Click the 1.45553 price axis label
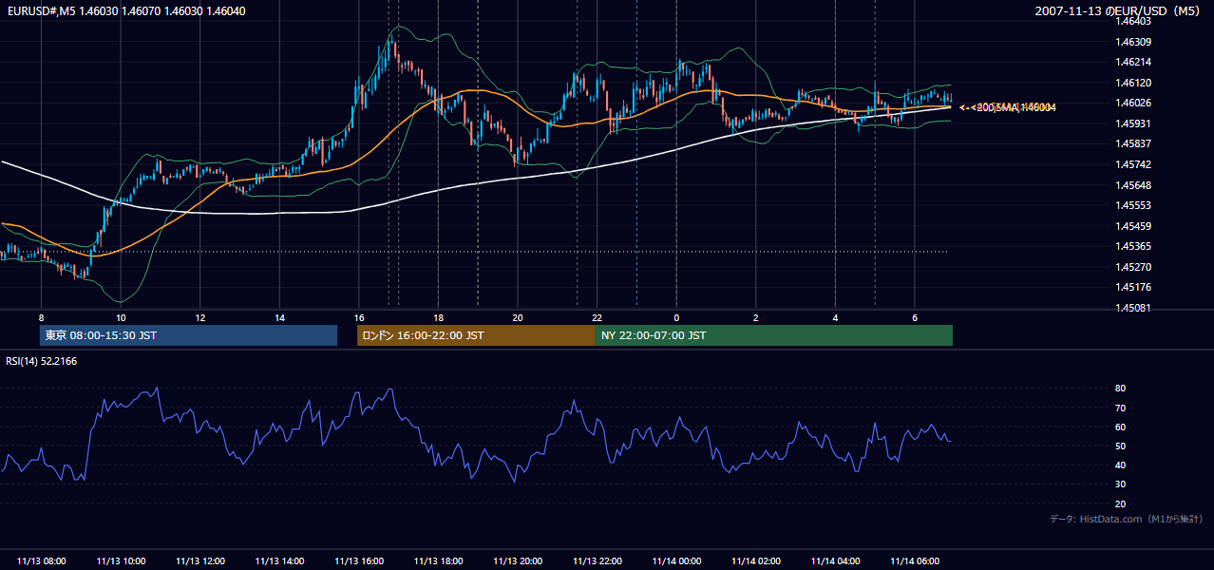 click(1133, 205)
